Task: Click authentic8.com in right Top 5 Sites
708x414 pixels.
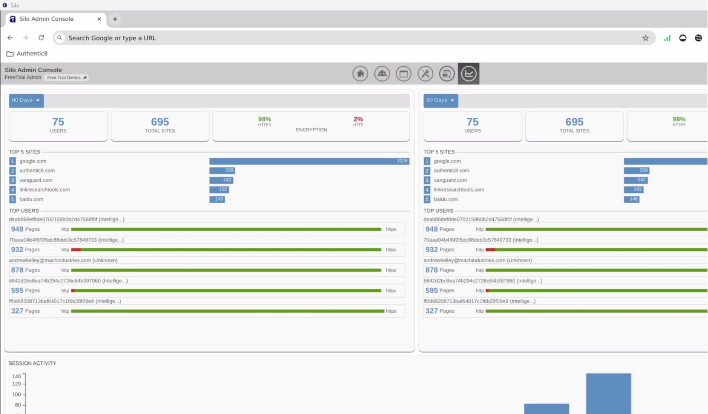Action: (x=451, y=170)
